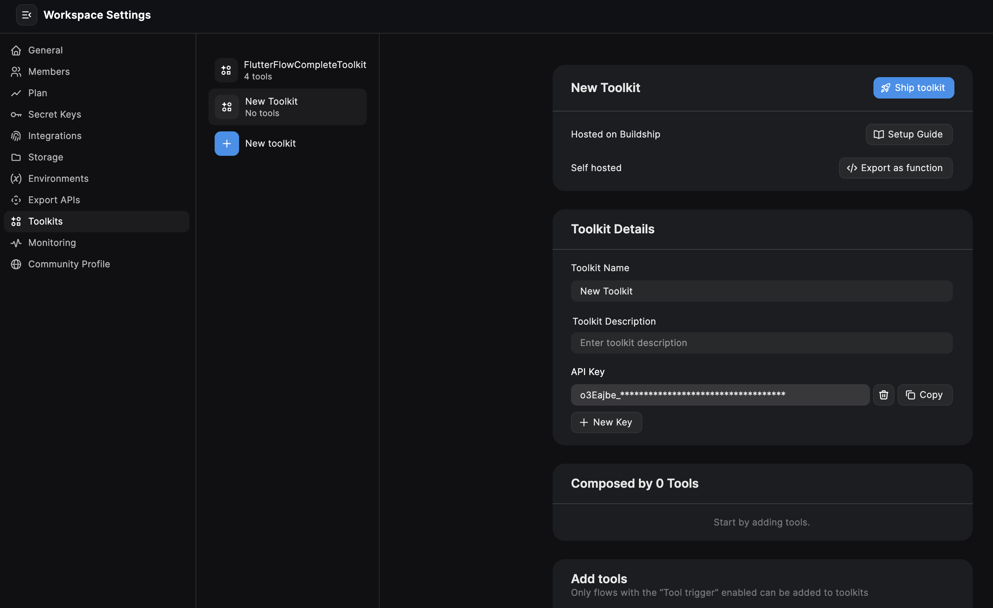993x608 pixels.
Task: Copy the API key
Action: click(x=925, y=395)
